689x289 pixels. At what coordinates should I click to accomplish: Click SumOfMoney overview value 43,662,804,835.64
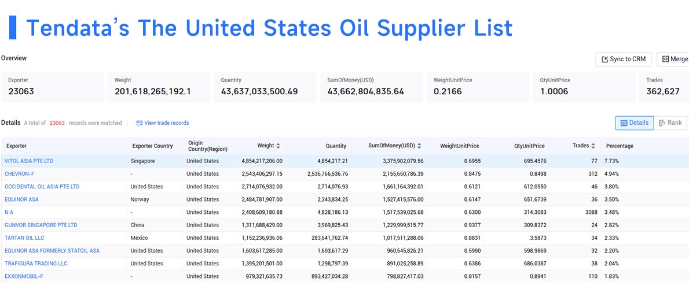tap(365, 92)
